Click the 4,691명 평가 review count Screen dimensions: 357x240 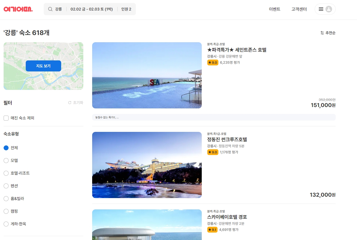click(229, 230)
